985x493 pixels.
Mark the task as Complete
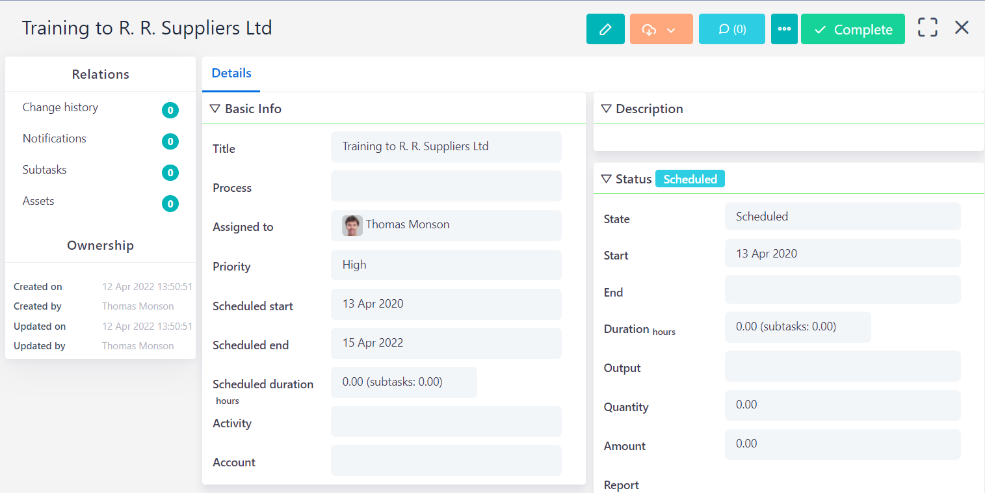tap(852, 29)
